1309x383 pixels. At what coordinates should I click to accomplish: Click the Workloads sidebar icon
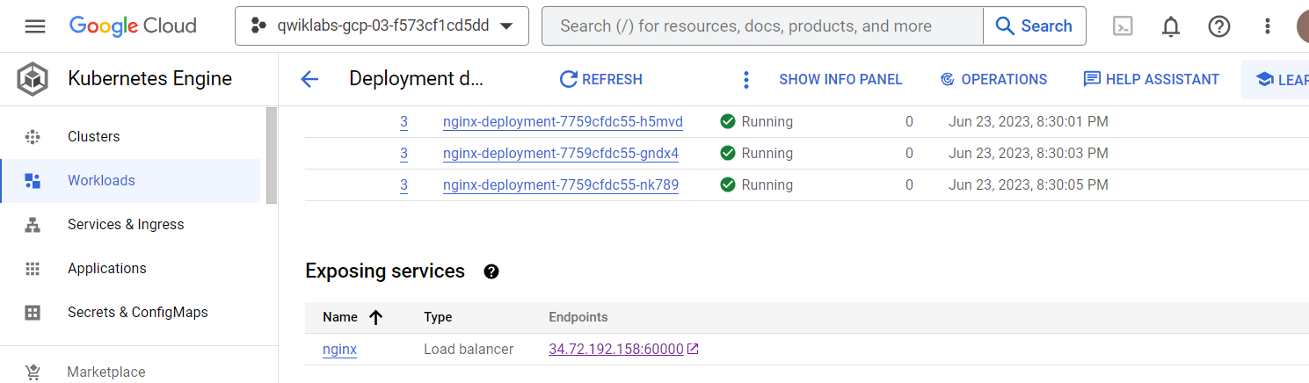coord(33,181)
